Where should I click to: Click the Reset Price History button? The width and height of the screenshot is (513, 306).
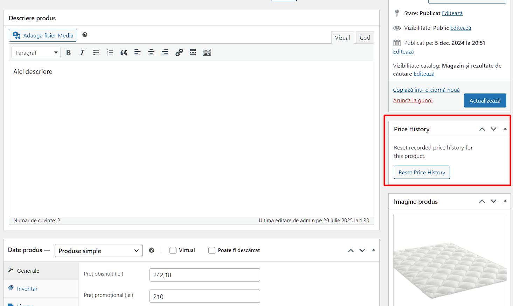tap(422, 172)
